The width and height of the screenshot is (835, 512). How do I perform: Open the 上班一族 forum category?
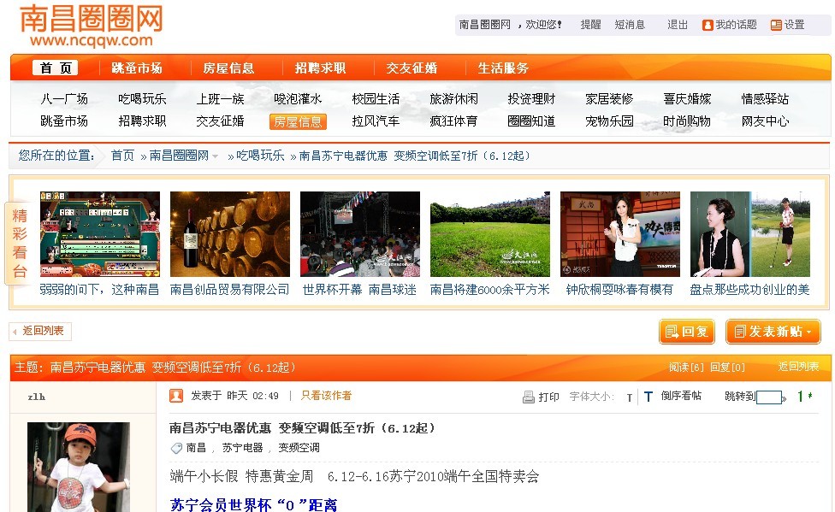pyautogui.click(x=220, y=99)
